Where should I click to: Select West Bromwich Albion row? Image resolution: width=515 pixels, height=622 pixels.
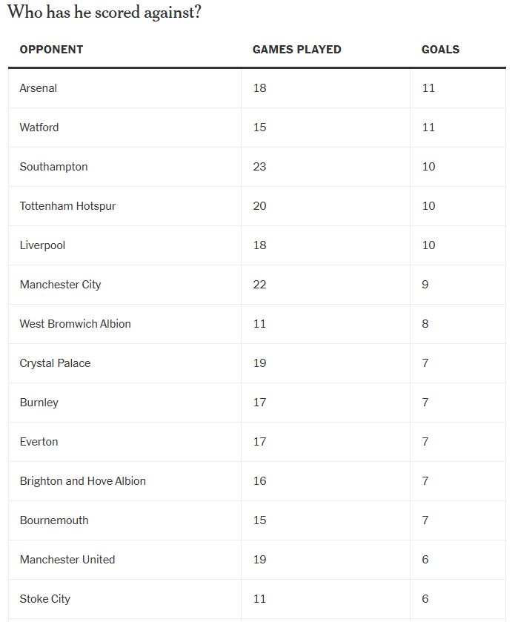[257, 324]
